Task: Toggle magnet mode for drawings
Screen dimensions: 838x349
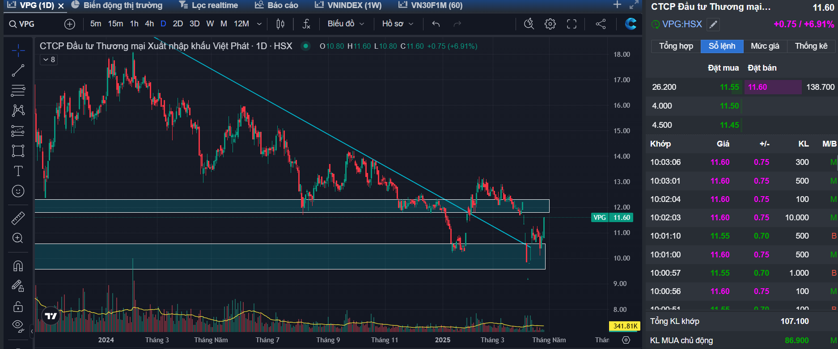Action: [x=18, y=266]
